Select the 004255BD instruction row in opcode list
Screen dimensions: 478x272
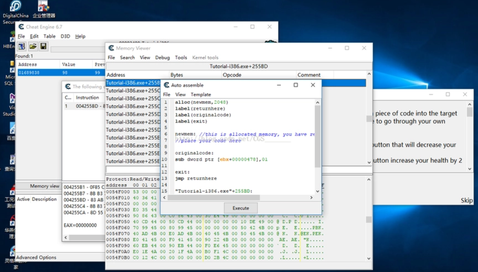click(x=84, y=106)
